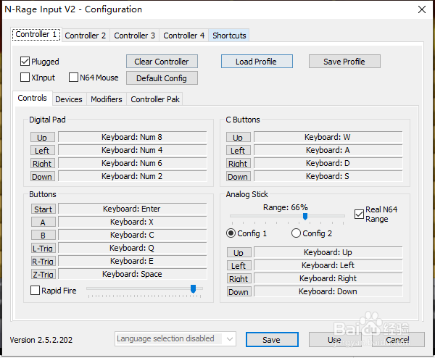The height and width of the screenshot is (358, 435).
Task: Assign the Z-Trig button mapping
Action: click(43, 274)
